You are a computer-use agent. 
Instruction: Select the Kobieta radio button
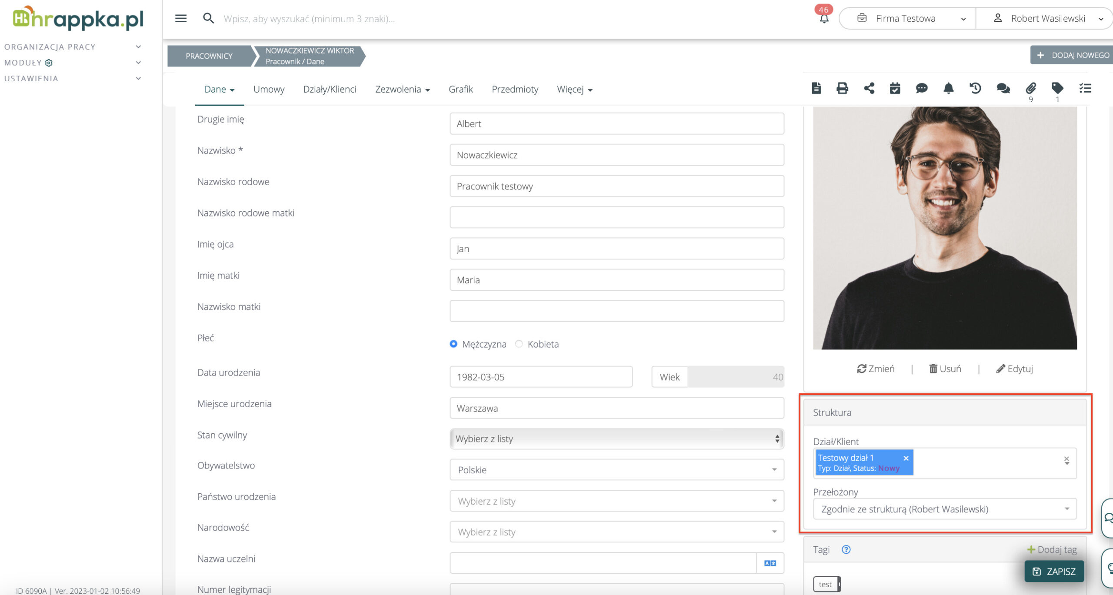(519, 344)
